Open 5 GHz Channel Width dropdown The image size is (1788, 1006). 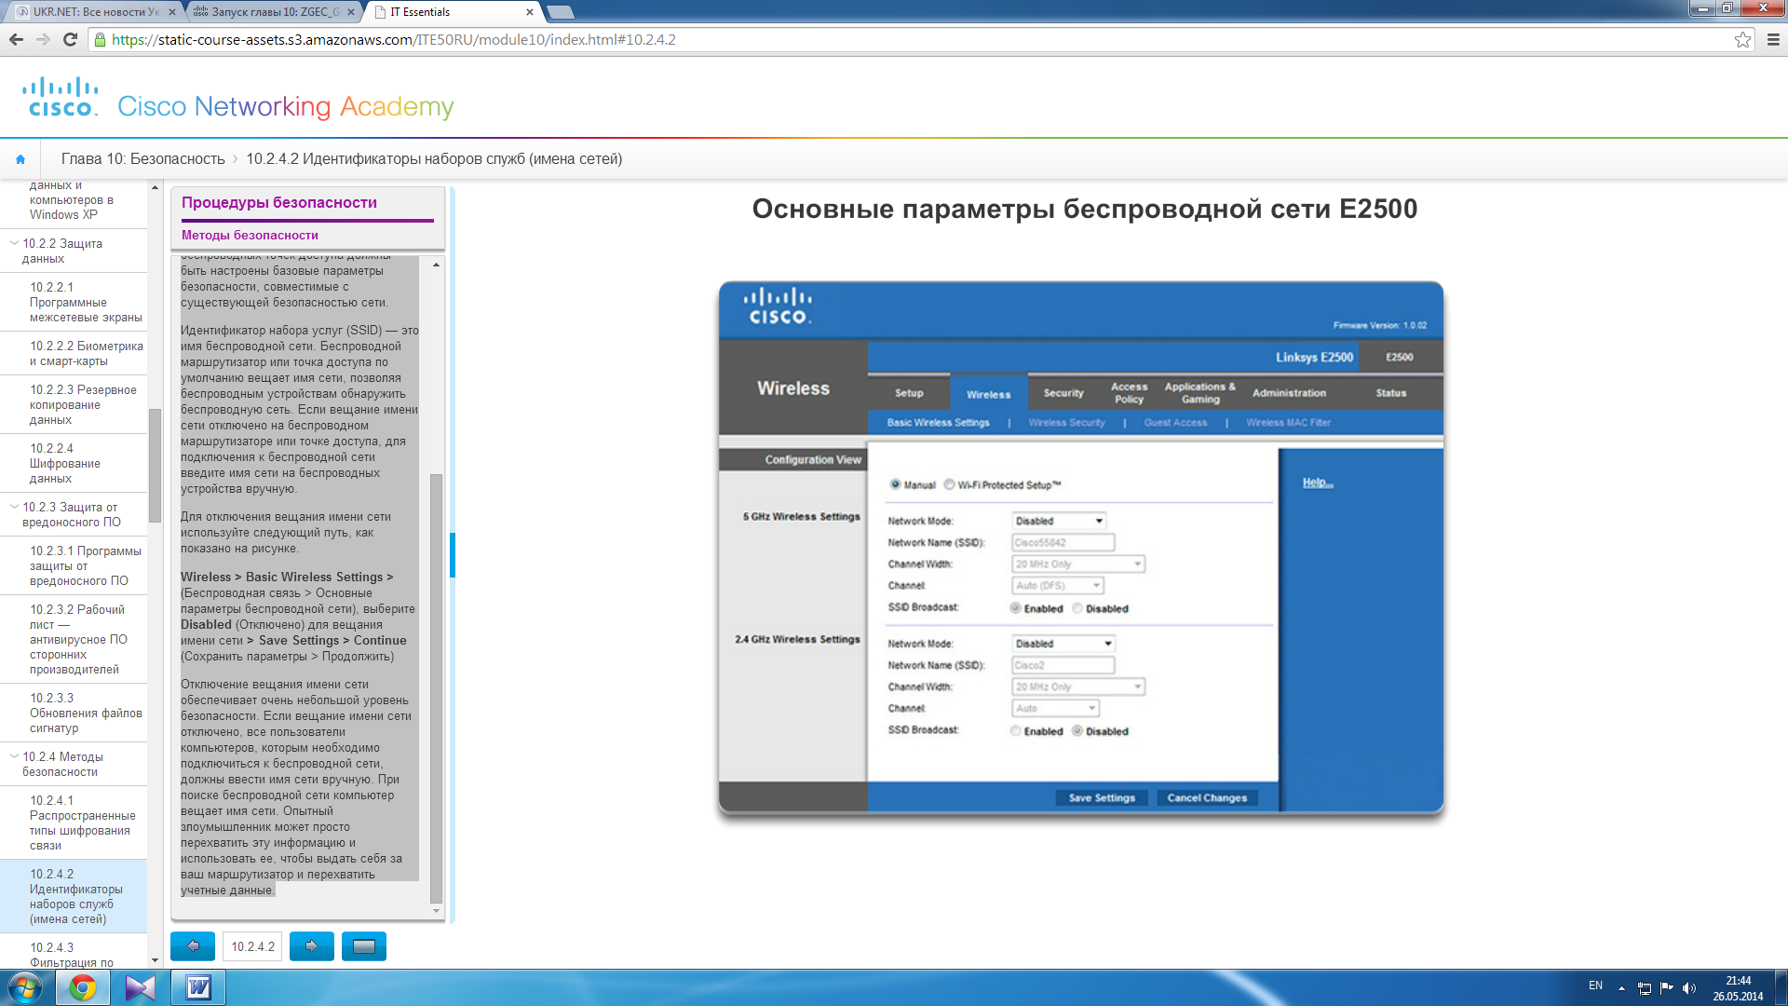(1078, 564)
